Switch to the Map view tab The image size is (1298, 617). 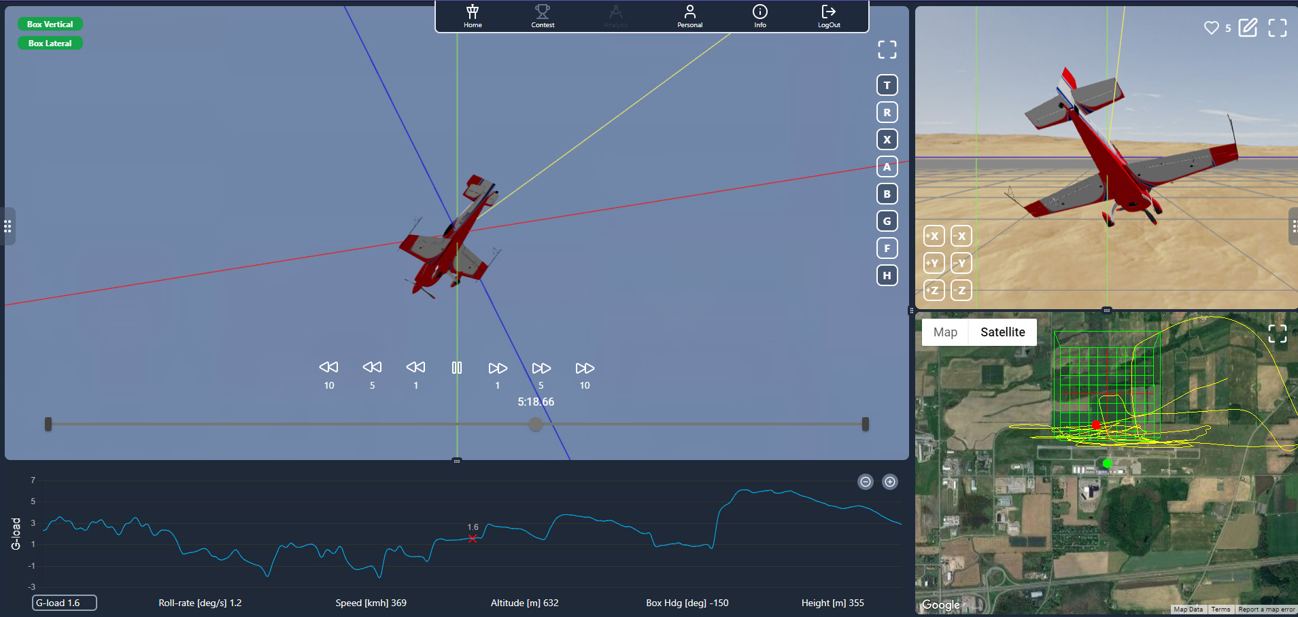pos(945,332)
